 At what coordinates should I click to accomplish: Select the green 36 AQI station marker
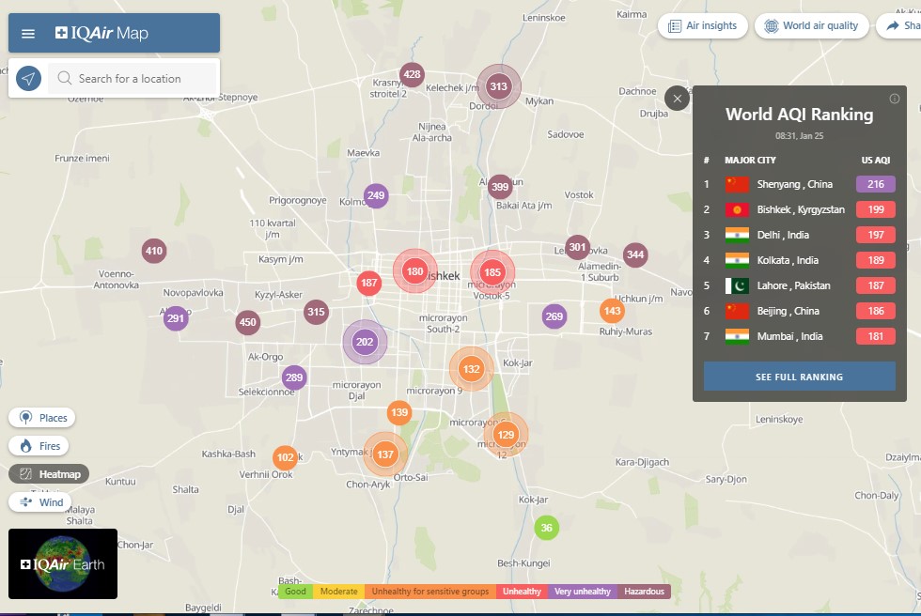click(x=546, y=528)
